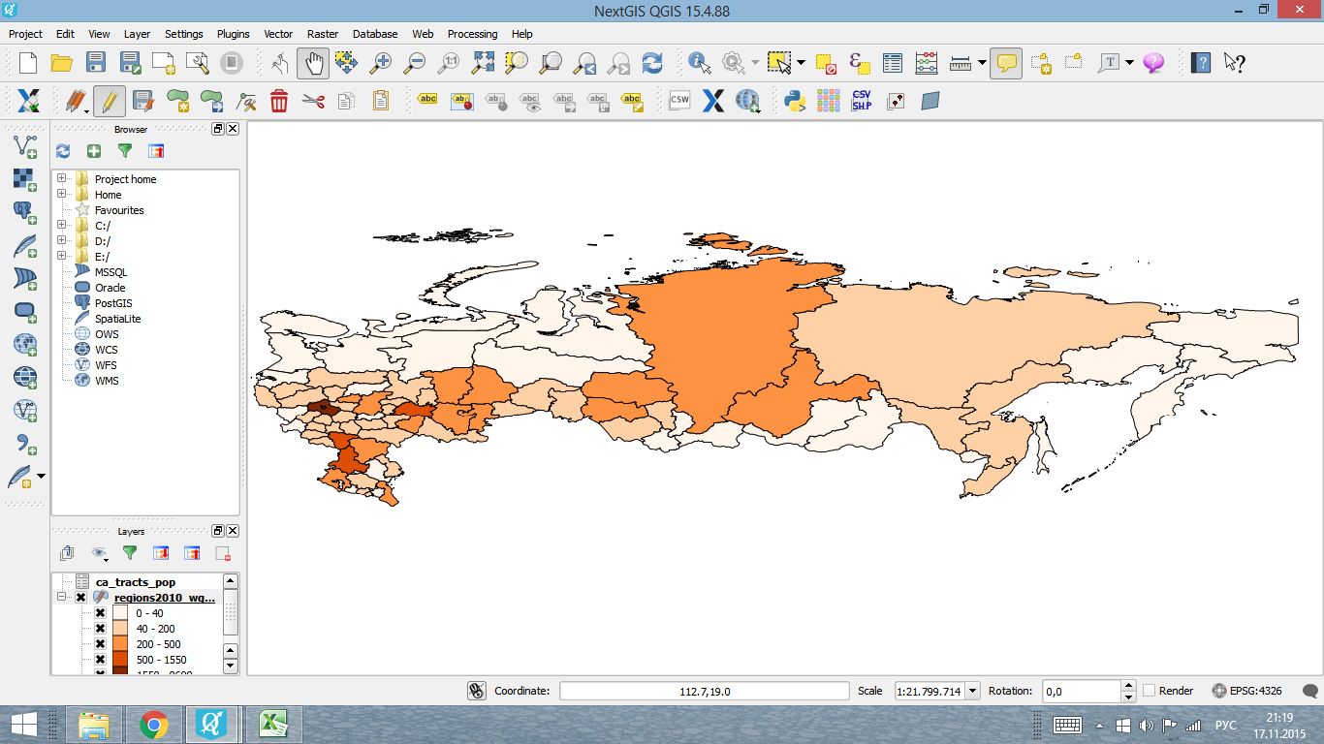Delete selected features with trash icon
Viewport: 1324px width, 744px height.
(x=279, y=101)
